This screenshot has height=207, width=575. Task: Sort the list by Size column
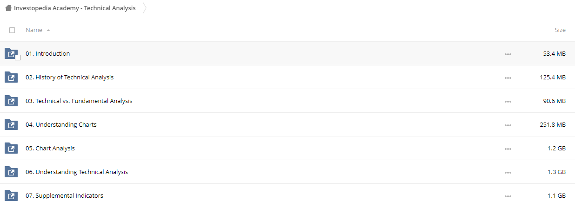pos(560,30)
